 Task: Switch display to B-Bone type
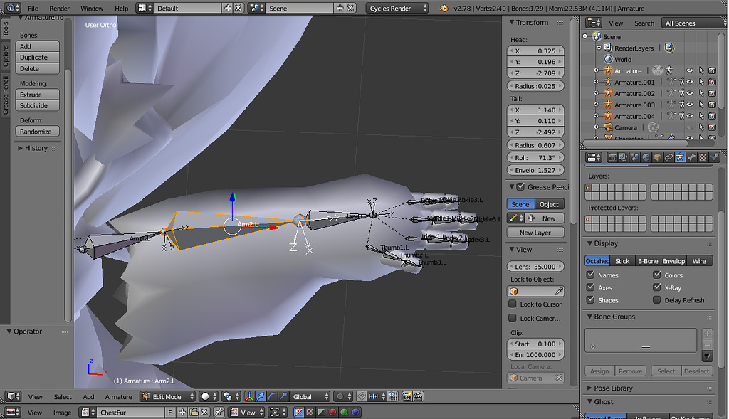point(647,261)
